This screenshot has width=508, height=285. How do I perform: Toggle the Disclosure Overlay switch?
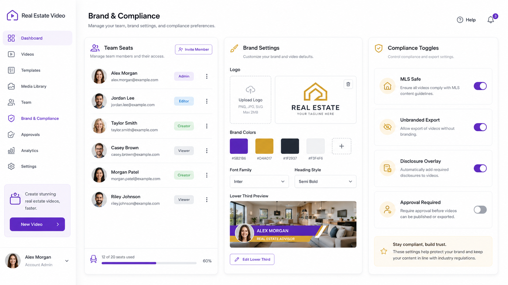pos(480,168)
